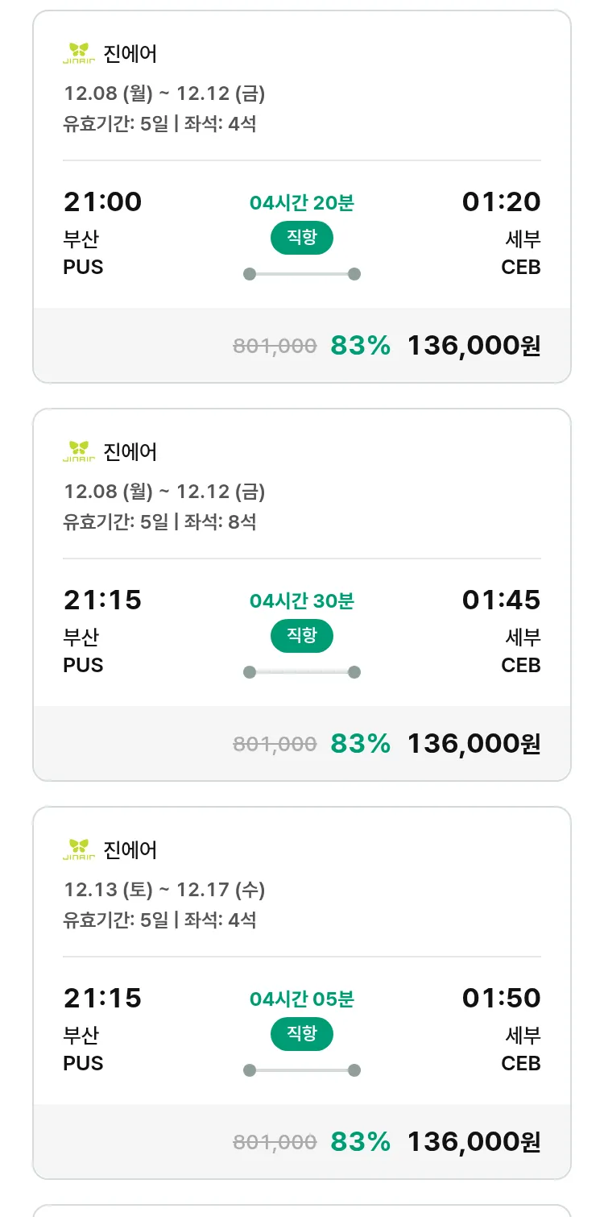The height and width of the screenshot is (1217, 604).
Task: Click the 유효기간: 5일 | 좌석: 8석 info line
Action: pos(159,521)
